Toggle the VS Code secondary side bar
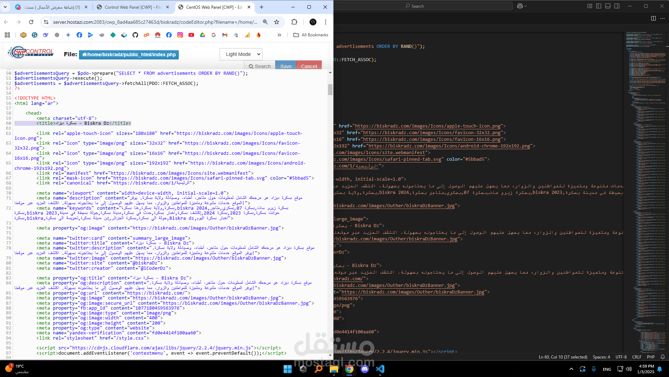669x377 pixels. click(x=617, y=6)
